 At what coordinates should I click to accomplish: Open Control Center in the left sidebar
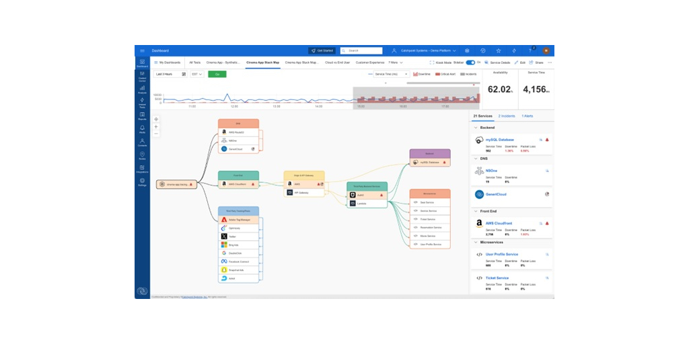tap(142, 76)
